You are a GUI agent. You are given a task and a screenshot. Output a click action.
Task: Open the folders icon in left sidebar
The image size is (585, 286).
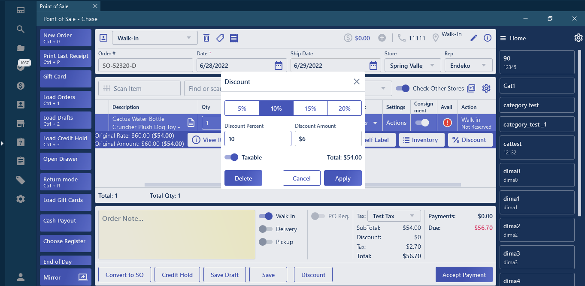[x=21, y=48]
